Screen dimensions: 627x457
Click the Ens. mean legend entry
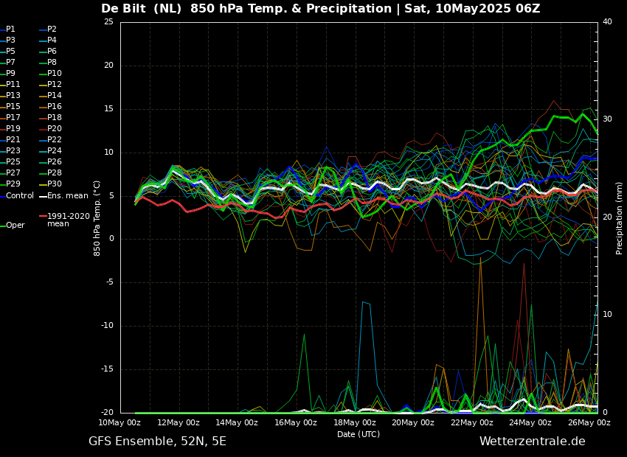pyautogui.click(x=67, y=196)
